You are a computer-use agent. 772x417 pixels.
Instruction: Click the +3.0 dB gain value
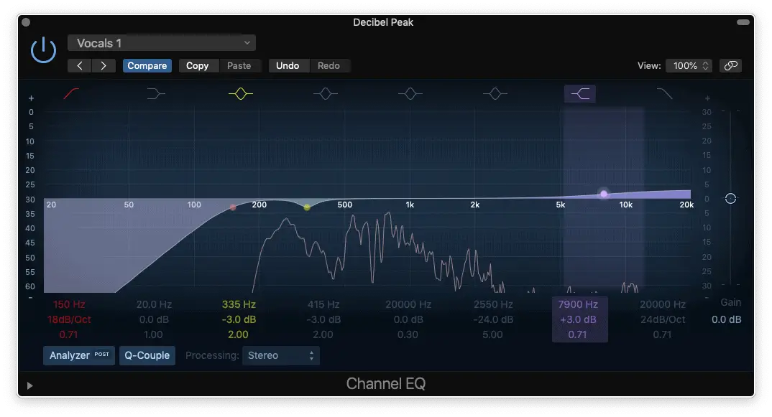(x=578, y=319)
